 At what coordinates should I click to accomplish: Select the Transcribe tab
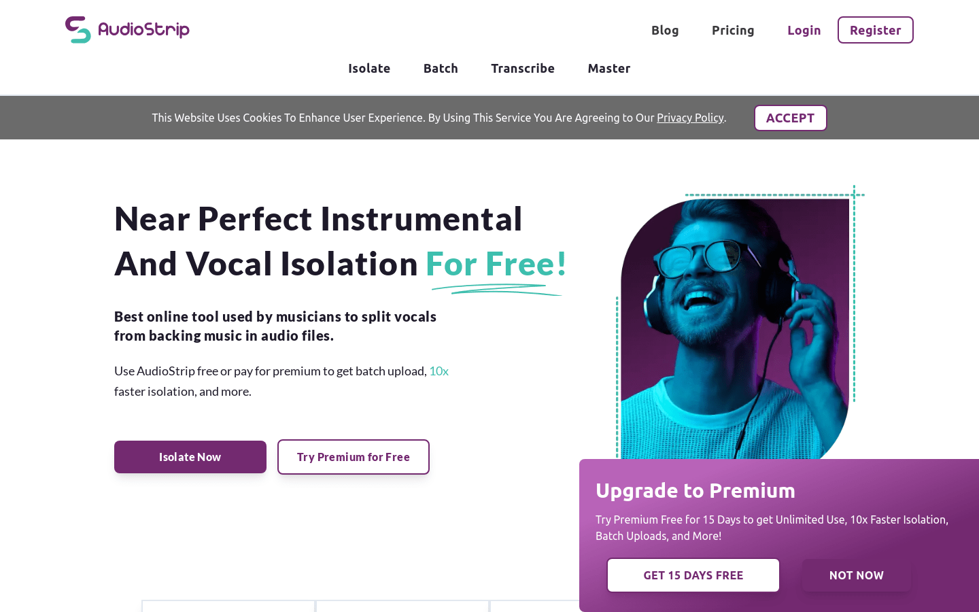523,68
